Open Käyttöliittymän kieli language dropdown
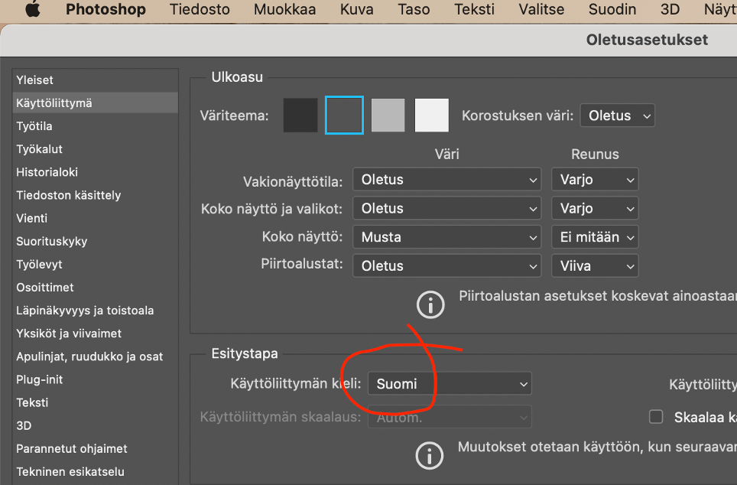 click(450, 383)
